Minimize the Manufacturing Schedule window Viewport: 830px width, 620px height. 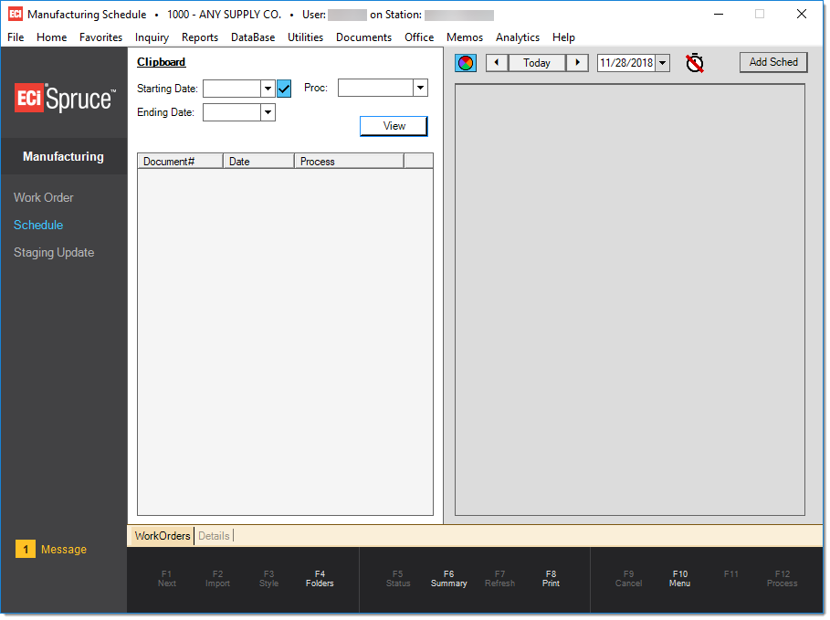(x=719, y=14)
